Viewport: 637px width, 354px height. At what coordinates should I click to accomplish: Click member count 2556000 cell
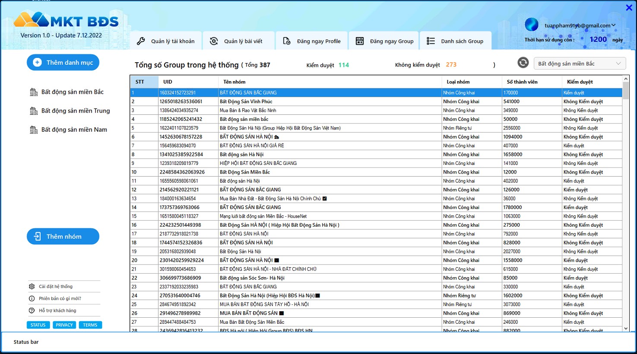tap(532, 128)
